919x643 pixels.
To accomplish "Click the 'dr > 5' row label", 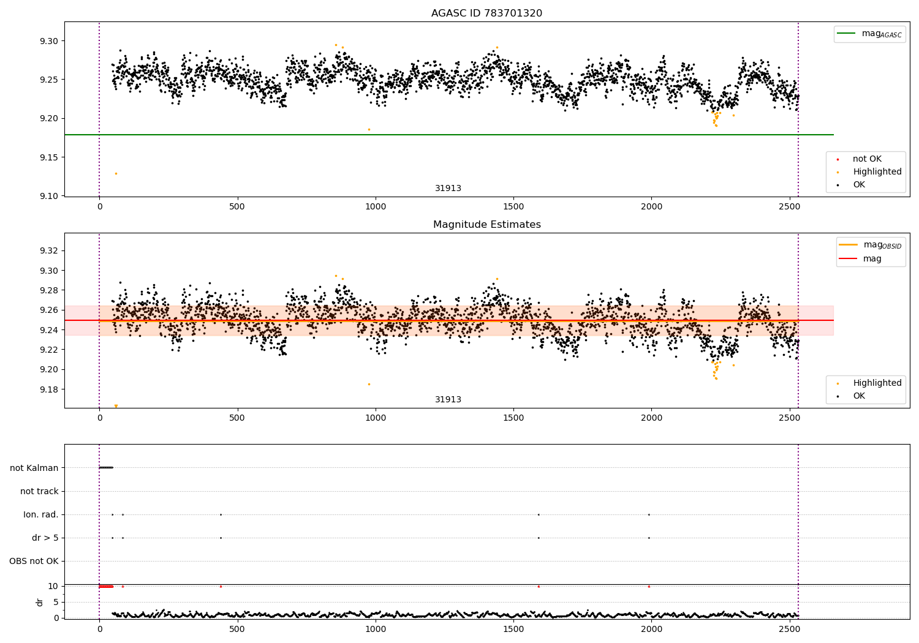I will coord(45,538).
